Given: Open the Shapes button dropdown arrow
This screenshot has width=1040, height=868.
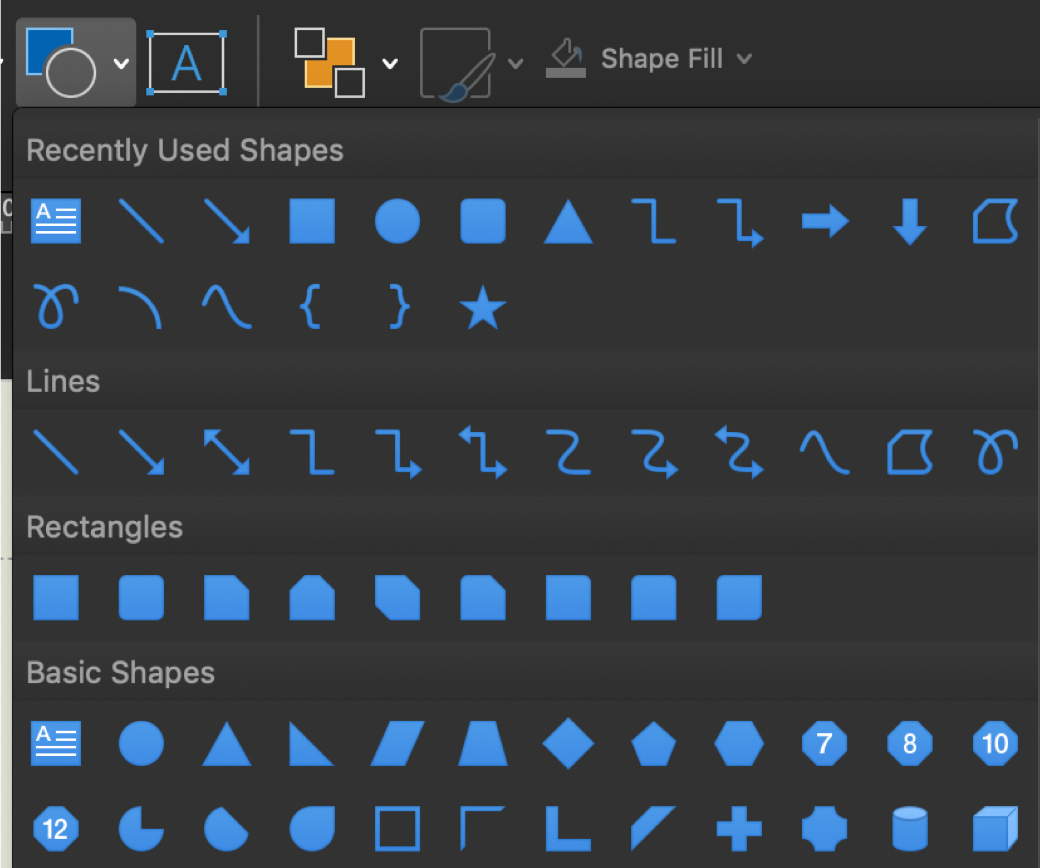Looking at the screenshot, I should (x=121, y=63).
